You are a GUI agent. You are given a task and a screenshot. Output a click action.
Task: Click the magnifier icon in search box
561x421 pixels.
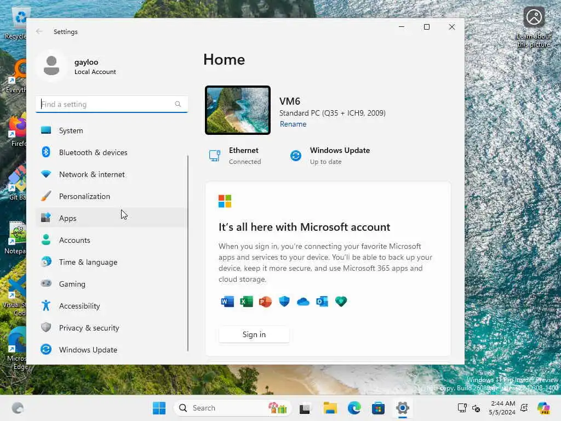tap(178, 104)
